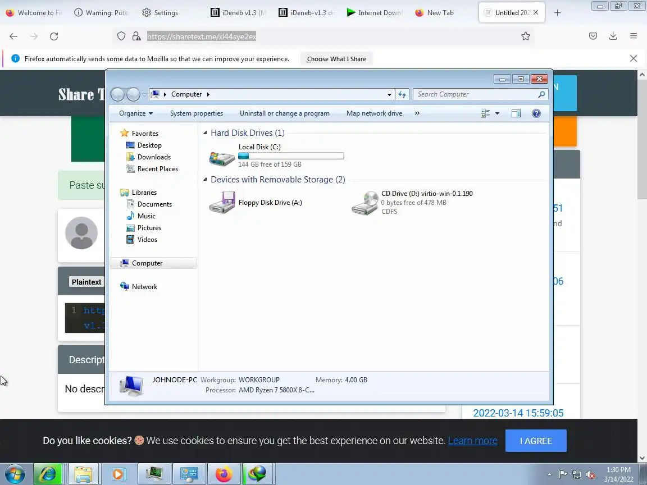The height and width of the screenshot is (485, 647).
Task: Go forward in Explorer navigation
Action: pyautogui.click(x=133, y=94)
